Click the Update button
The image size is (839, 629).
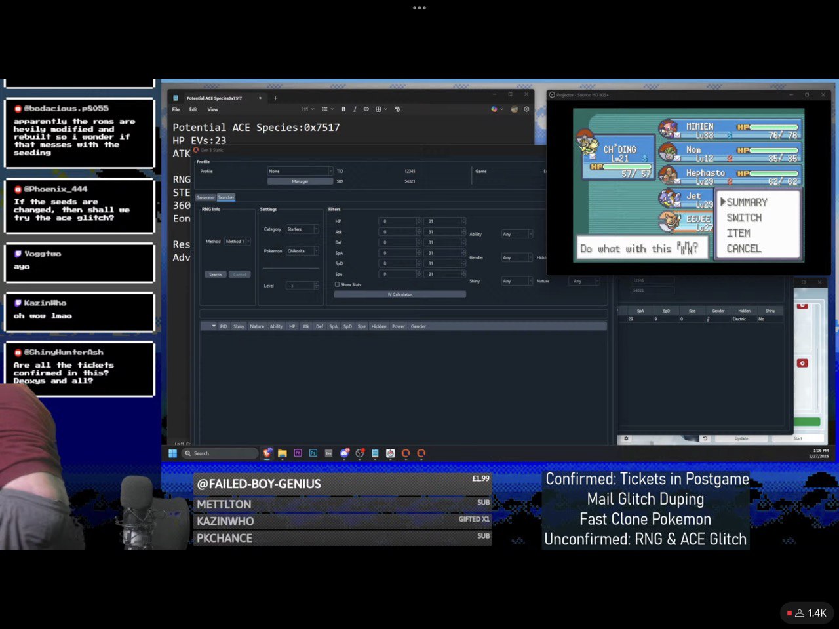(741, 438)
